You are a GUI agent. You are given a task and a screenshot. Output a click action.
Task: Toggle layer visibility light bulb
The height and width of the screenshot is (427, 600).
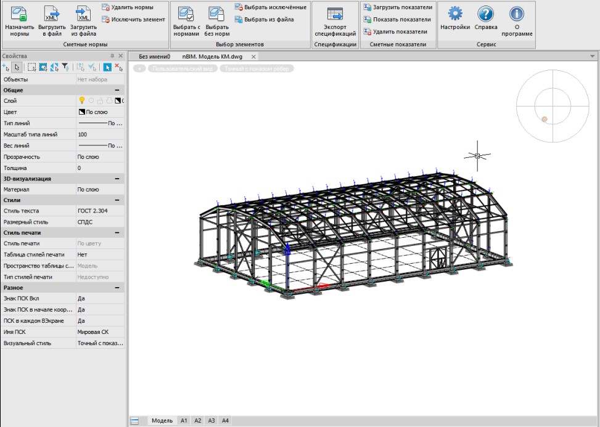(81, 100)
